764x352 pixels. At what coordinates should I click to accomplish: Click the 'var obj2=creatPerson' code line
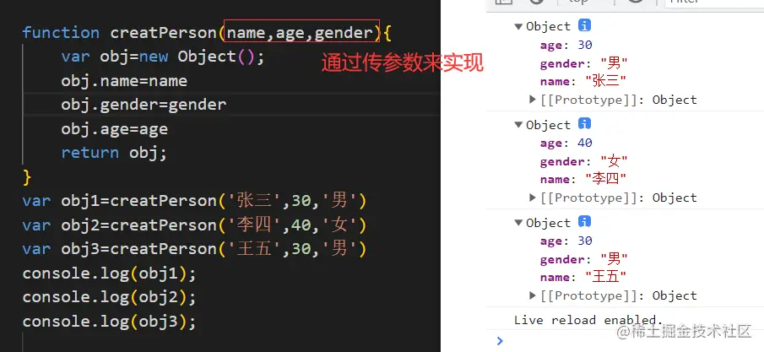coord(194,225)
